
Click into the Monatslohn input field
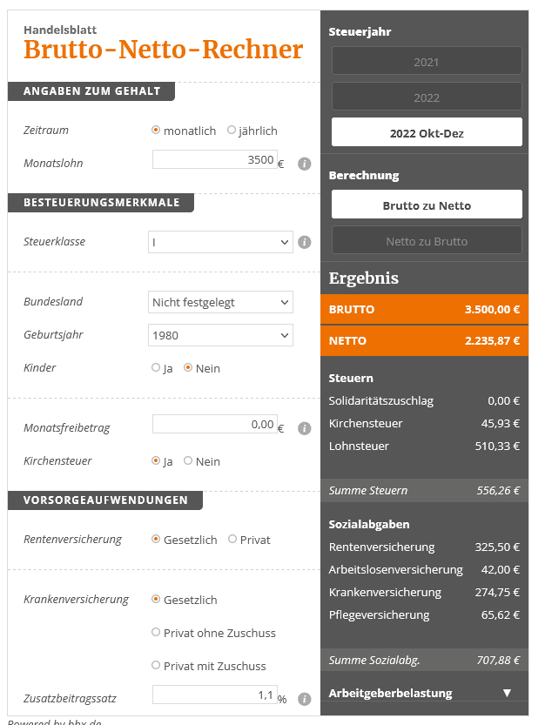[215, 159]
